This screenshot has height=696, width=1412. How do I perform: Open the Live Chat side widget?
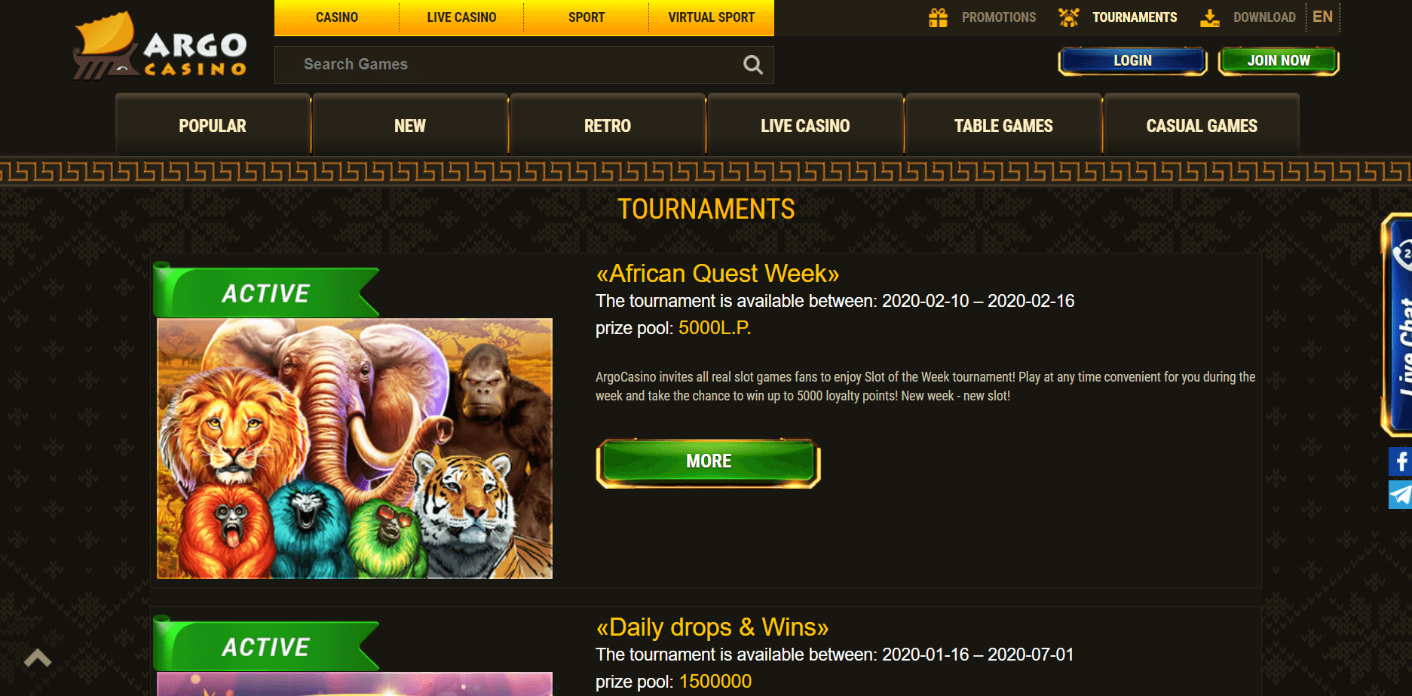tap(1397, 325)
